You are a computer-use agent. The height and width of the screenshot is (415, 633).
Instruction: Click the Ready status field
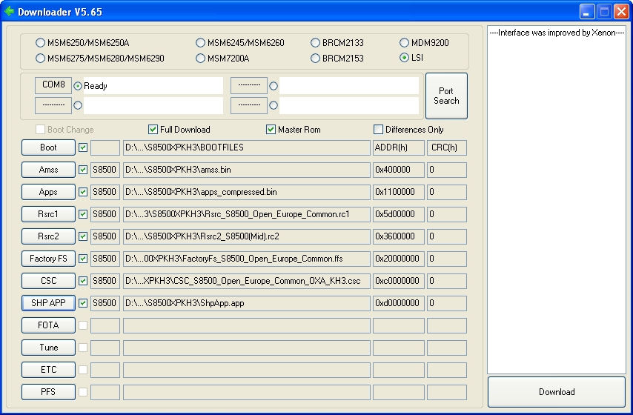click(153, 85)
